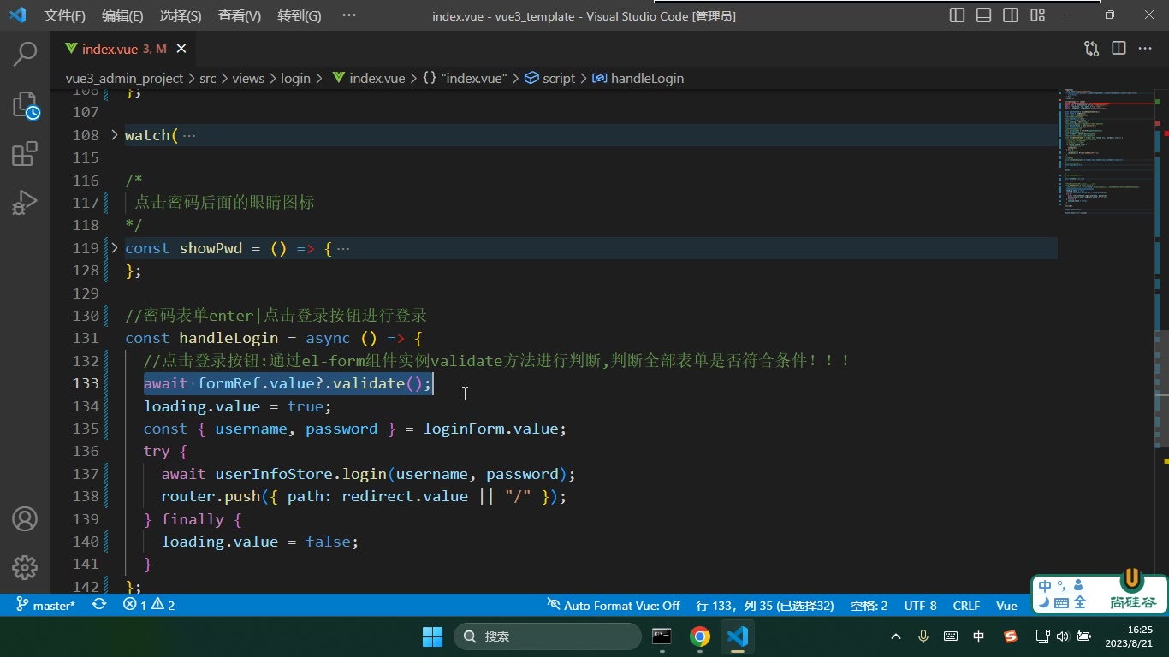The image size is (1169, 657).
Task: Toggle Auto Format Vue in status bar
Action: (x=614, y=605)
